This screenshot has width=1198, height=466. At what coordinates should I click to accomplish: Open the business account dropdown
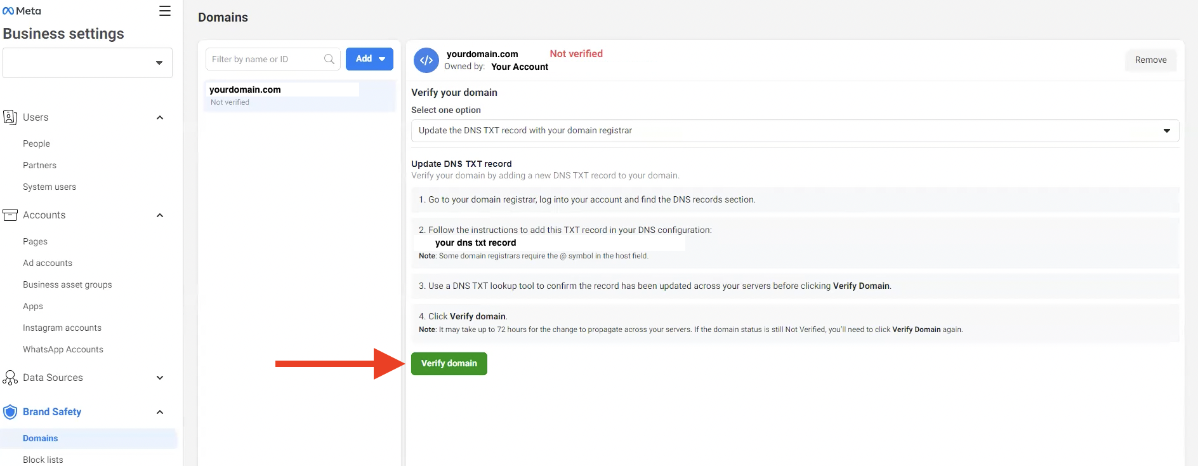pyautogui.click(x=88, y=63)
